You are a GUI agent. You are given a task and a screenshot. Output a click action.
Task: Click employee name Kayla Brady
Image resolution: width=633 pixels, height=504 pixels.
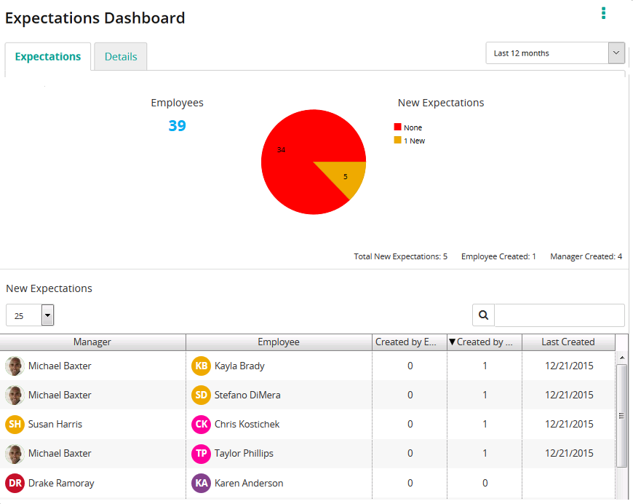coord(239,366)
